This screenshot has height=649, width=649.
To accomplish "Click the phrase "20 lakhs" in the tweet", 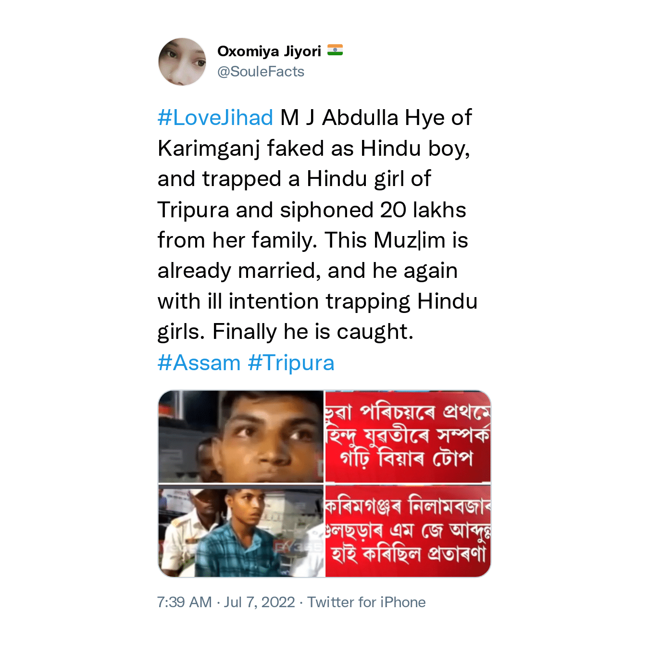I will (x=423, y=210).
